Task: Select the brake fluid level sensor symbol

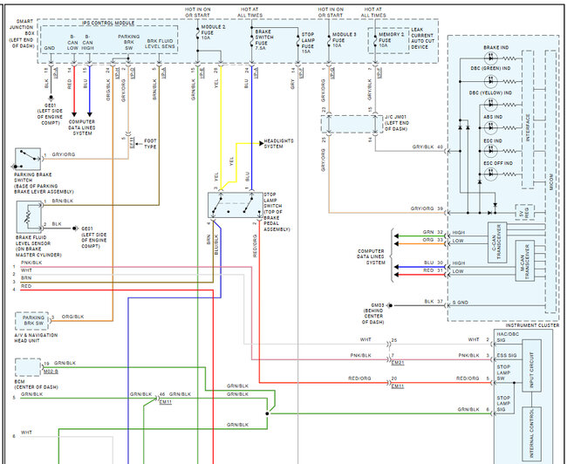Action: click(30, 217)
